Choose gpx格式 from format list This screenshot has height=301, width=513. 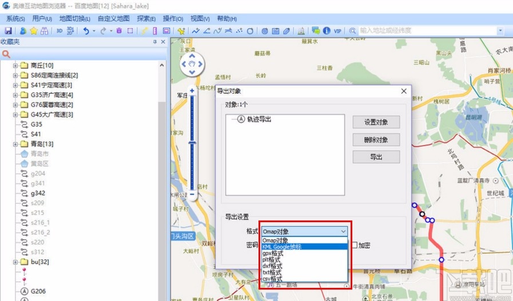tap(305, 253)
